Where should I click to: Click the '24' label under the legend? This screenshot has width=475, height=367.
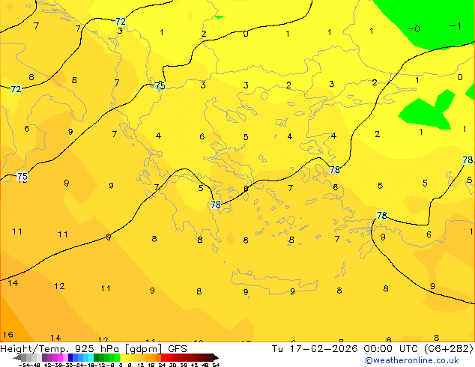point(162,365)
